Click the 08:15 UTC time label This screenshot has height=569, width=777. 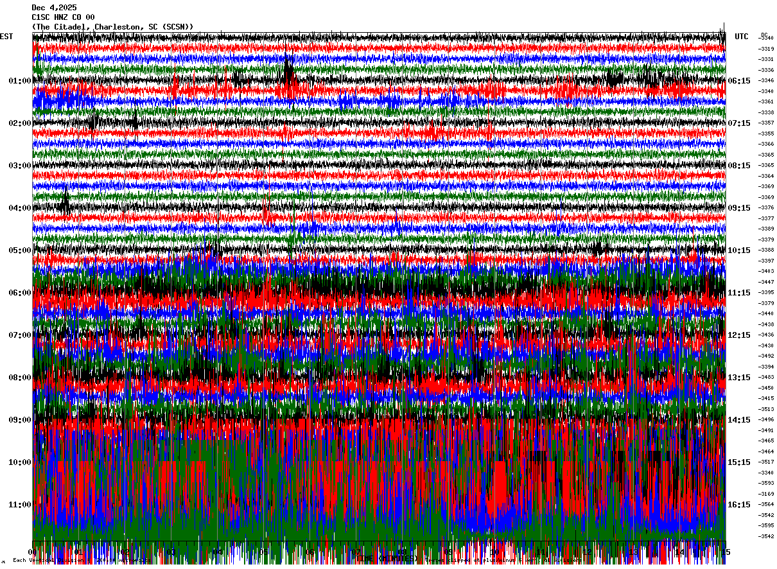click(739, 166)
